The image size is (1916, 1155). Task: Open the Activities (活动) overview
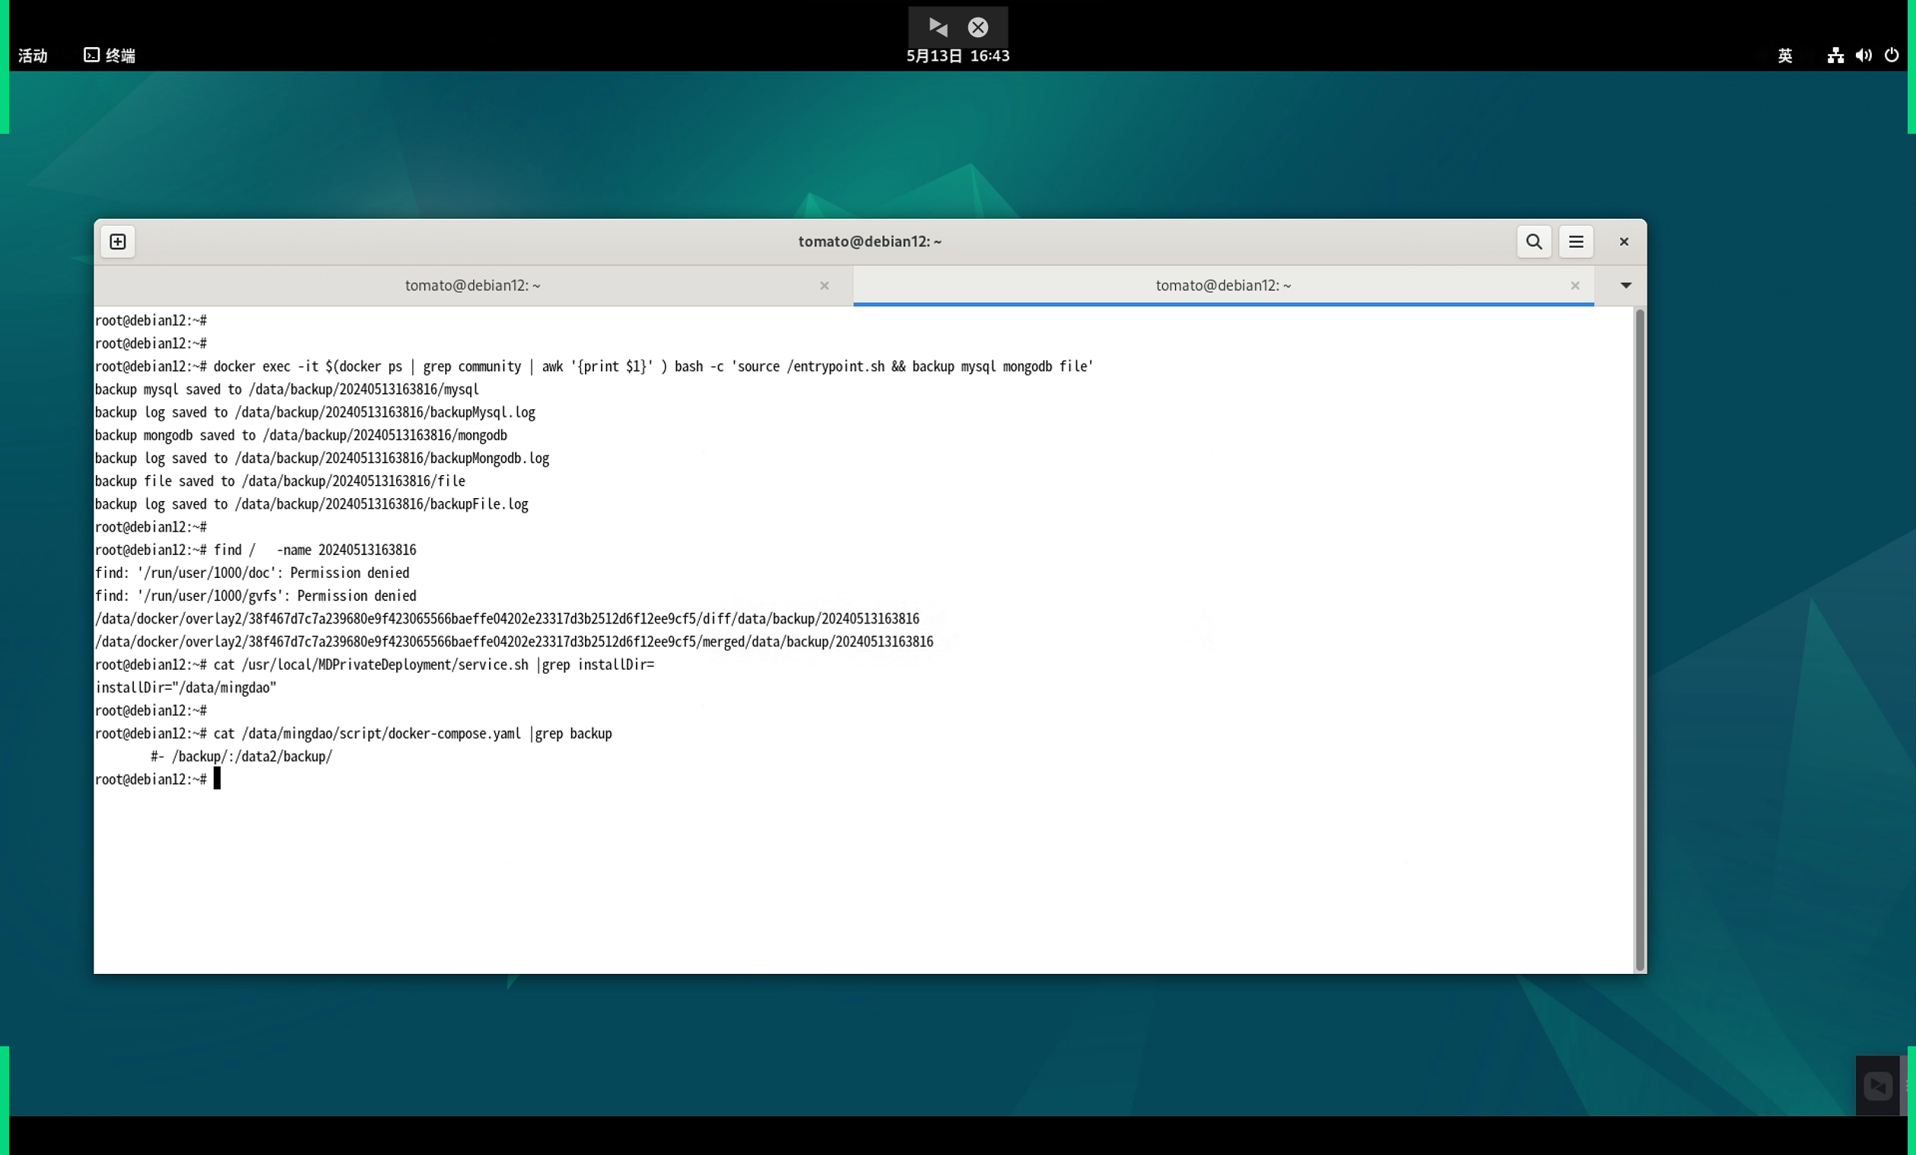[33, 56]
